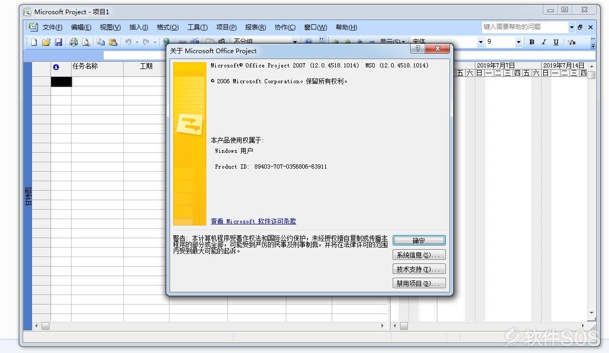Expand the formatting toolbar options
The height and width of the screenshot is (353, 609).
point(593,42)
